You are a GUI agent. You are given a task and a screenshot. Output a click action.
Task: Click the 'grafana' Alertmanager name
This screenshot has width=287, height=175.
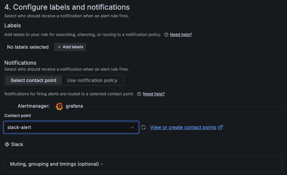74,106
